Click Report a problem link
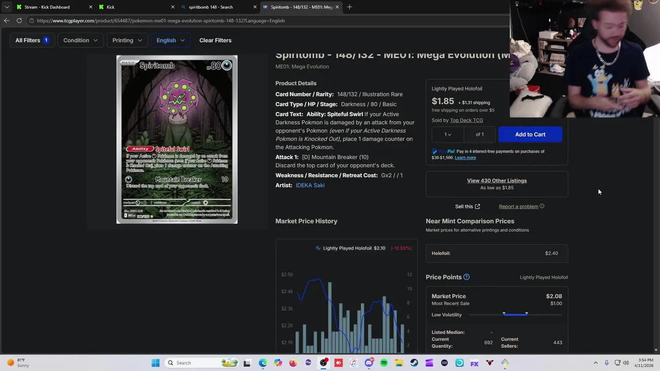Viewport: 660px width, 371px height. [x=518, y=207]
